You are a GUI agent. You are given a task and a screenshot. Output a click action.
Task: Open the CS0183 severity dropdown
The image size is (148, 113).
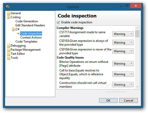[x=123, y=43]
